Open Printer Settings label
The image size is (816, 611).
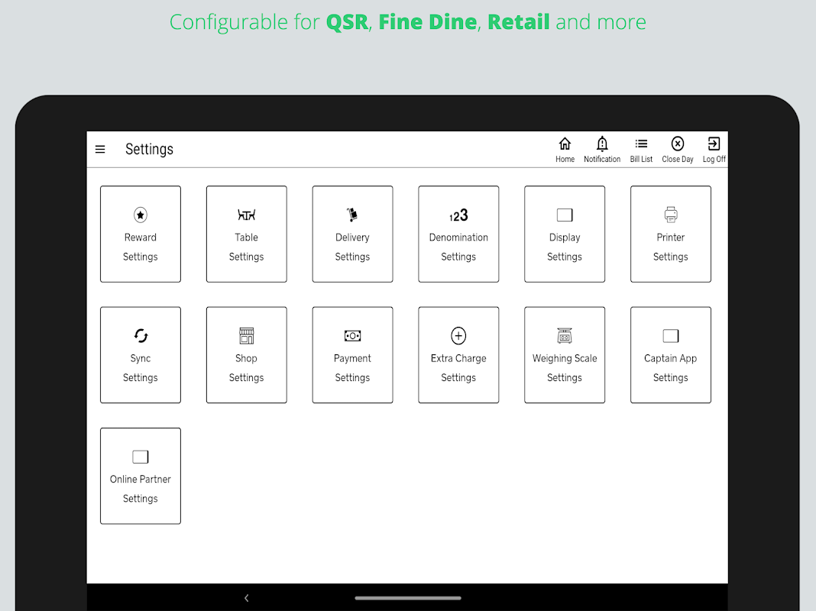(671, 247)
